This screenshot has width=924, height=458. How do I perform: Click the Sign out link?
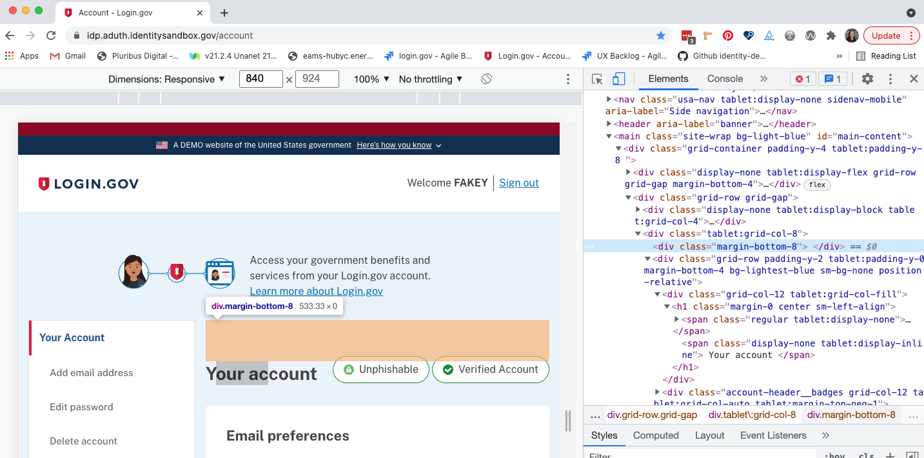518,183
